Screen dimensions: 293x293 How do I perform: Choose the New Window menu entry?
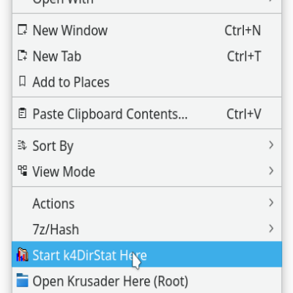[x=146, y=30]
